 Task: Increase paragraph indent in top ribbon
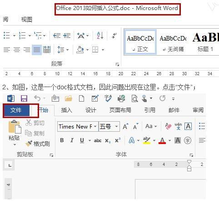point(67,36)
